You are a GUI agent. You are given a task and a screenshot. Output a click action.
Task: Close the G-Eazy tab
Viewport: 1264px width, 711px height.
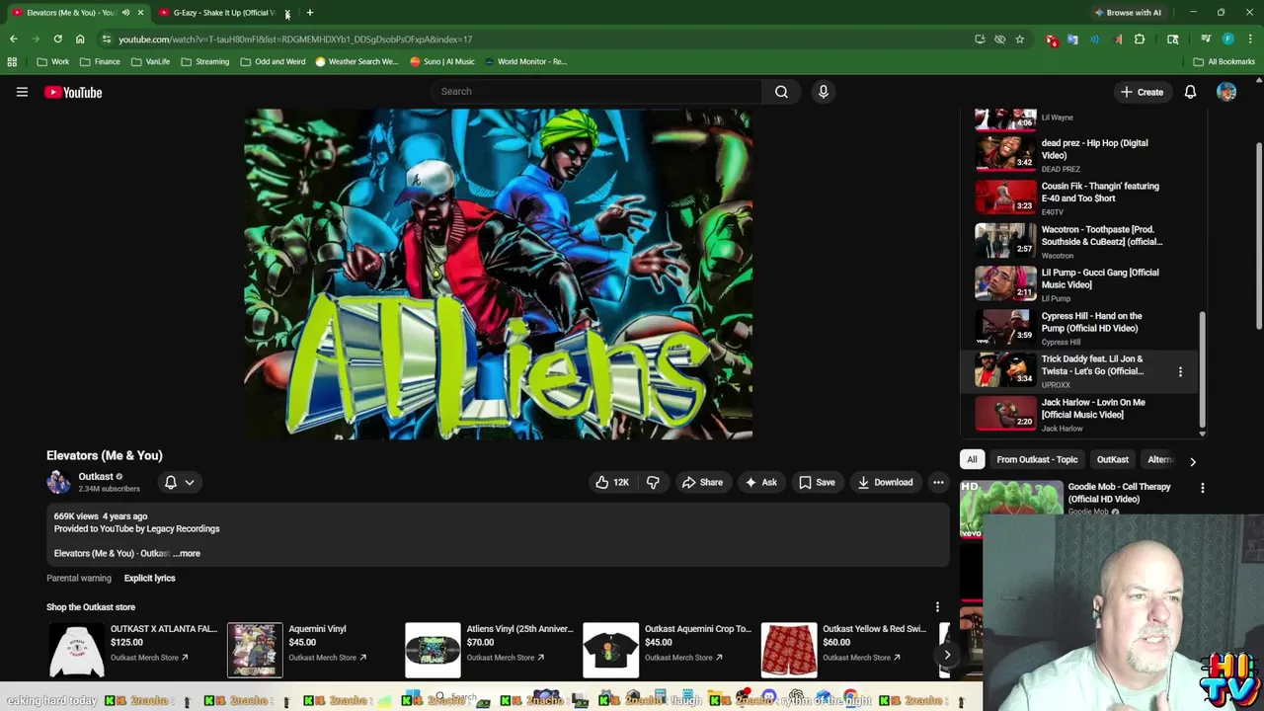coord(287,13)
